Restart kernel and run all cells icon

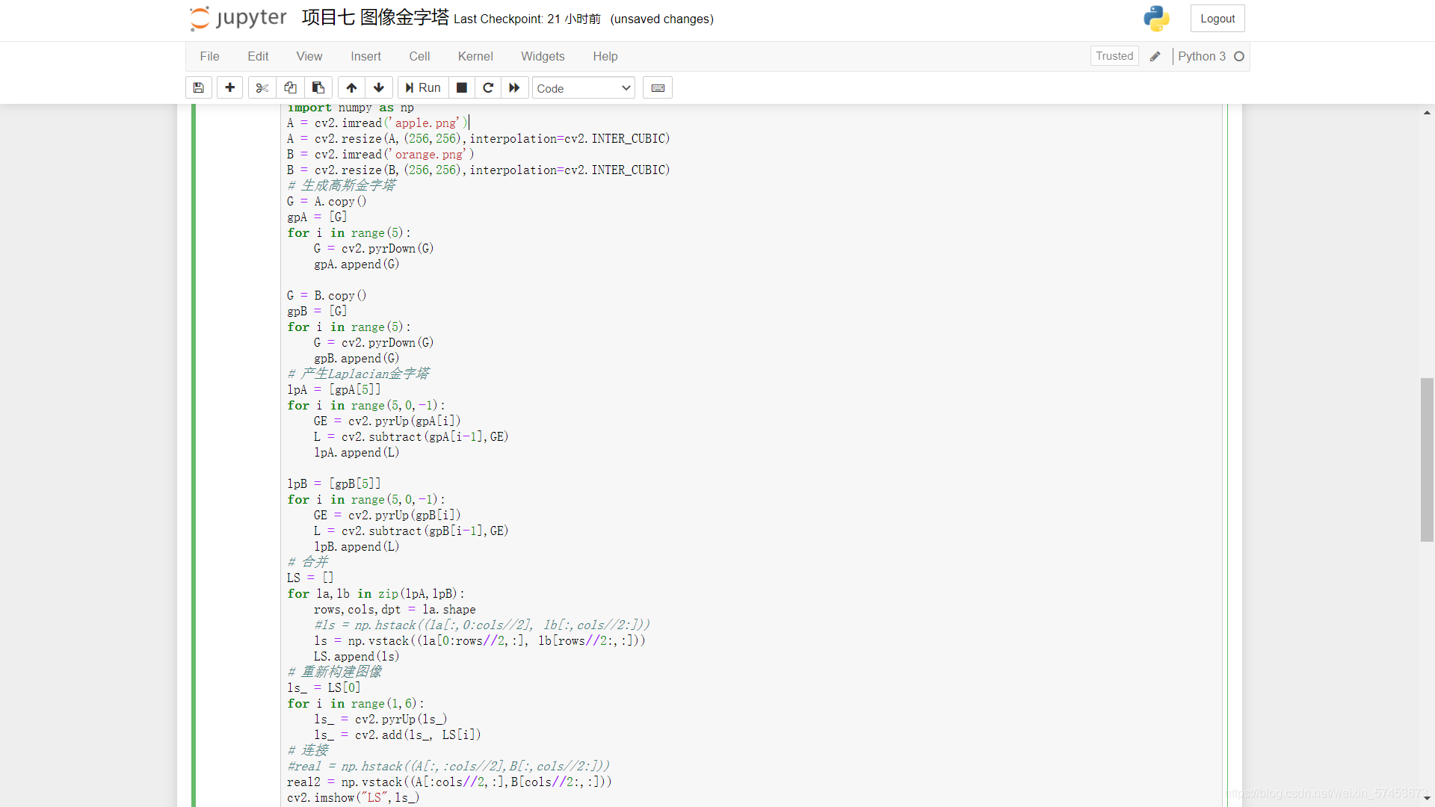click(514, 88)
